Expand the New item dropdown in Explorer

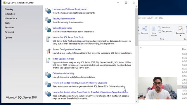pyautogui.click(x=171, y=27)
